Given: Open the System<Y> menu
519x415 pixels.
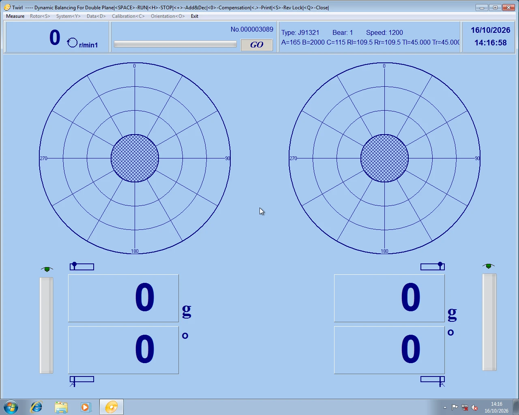Looking at the screenshot, I should tap(69, 16).
